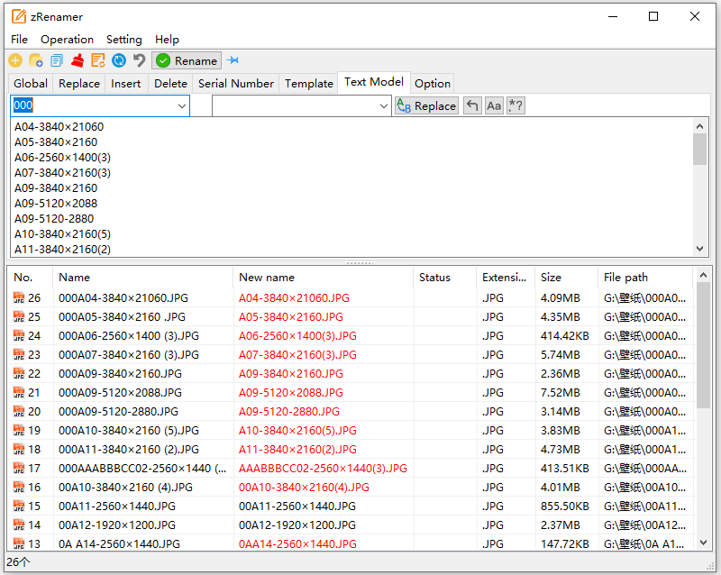Viewport: 721px width, 575px height.
Task: Click the gray undo arrow icon
Action: click(x=139, y=60)
